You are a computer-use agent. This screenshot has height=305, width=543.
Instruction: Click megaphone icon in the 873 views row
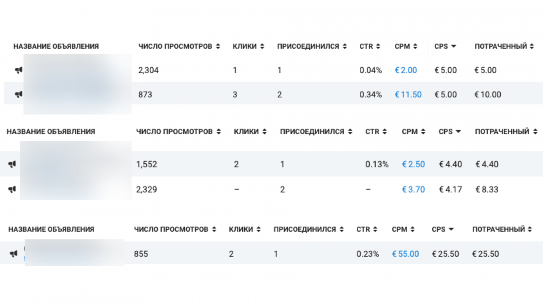(x=18, y=95)
